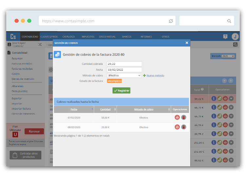Click the search magnifier in background page
The image size is (246, 182).
(x=235, y=45)
